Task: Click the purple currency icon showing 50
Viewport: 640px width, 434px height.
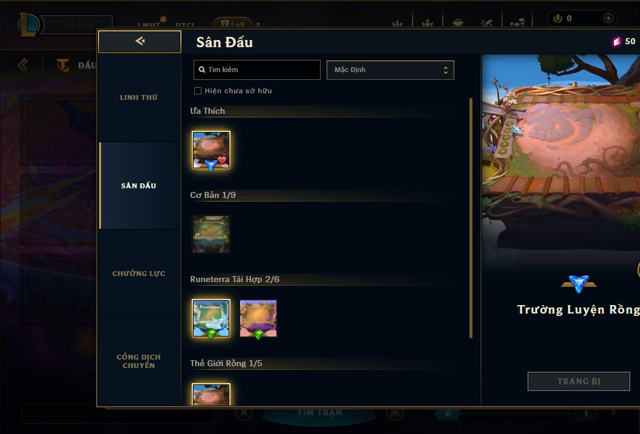Action: click(x=616, y=41)
